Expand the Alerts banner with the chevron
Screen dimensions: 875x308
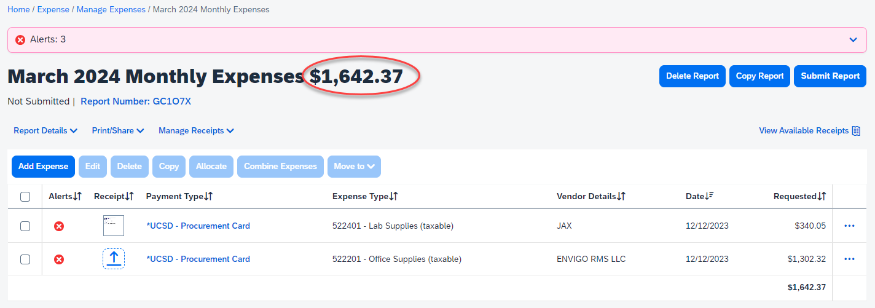tap(853, 40)
